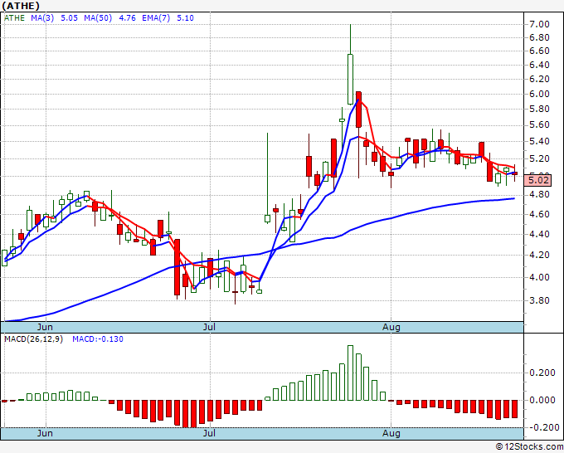The height and width of the screenshot is (453, 564).
Task: Click the 4.40 price axis label
Action: coord(539,234)
